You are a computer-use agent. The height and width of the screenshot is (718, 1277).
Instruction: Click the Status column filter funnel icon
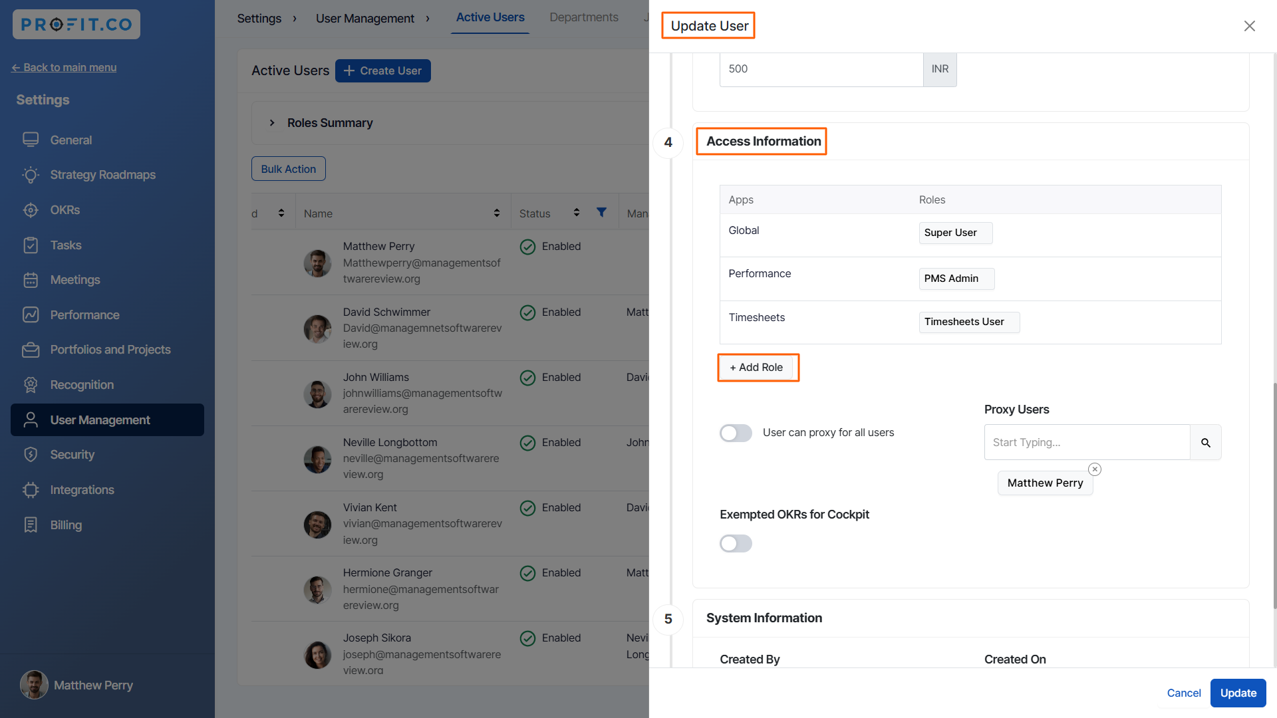(601, 213)
